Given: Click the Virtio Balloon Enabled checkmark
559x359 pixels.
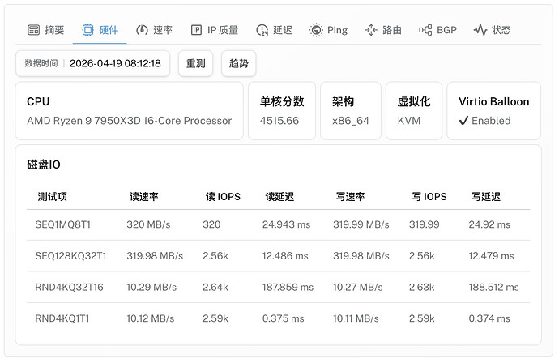Looking at the screenshot, I should coord(463,121).
